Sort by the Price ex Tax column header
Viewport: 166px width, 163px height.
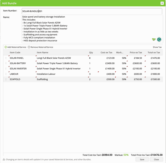tap(136, 52)
